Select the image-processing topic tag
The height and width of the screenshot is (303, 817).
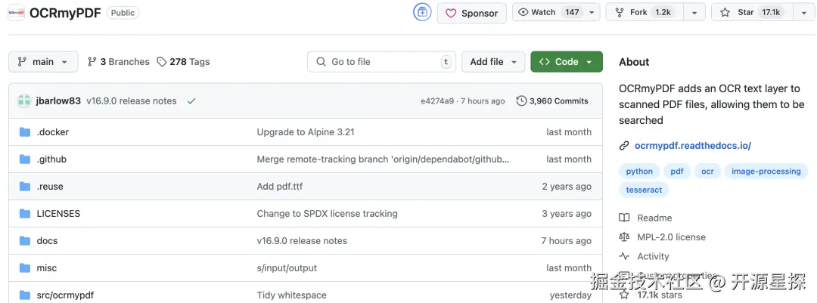766,172
